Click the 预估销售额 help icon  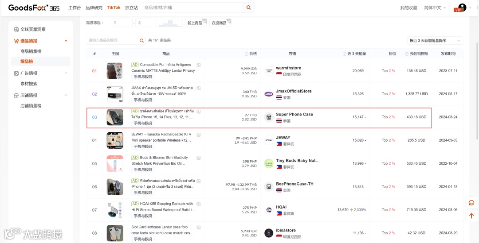click(407, 54)
